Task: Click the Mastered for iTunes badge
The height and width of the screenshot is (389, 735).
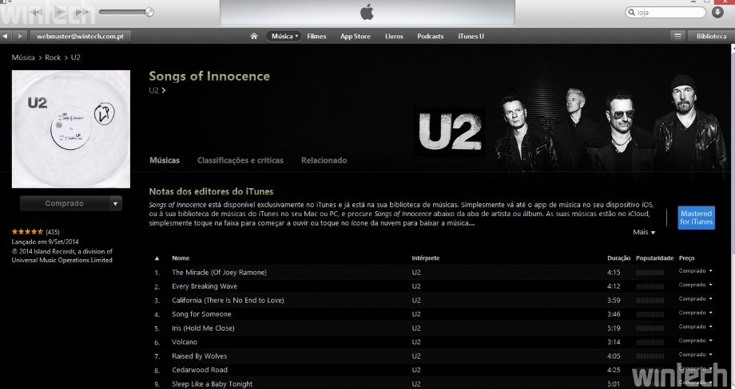Action: 696,218
